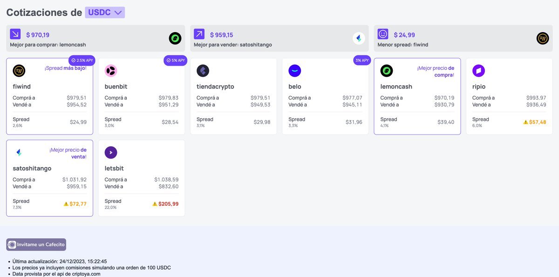The image size is (559, 277).
Task: Click the fiwind card logo
Action: click(19, 71)
